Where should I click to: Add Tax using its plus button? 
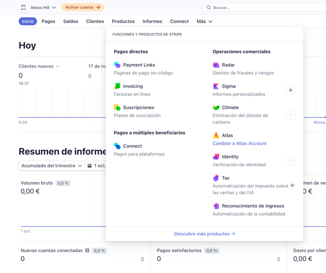[x=292, y=185]
